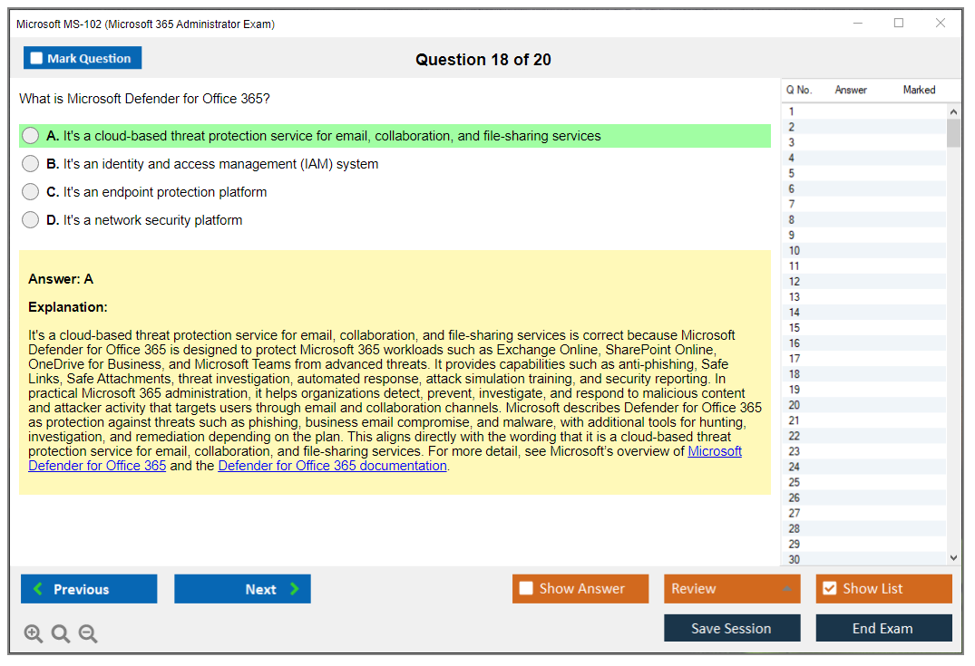The width and height of the screenshot is (975, 666).
Task: Click the End Exam button
Action: (x=883, y=628)
